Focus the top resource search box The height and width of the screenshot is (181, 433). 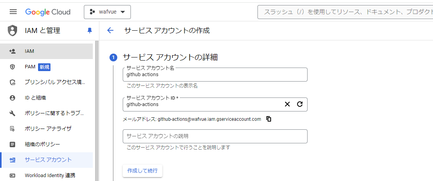point(345,12)
